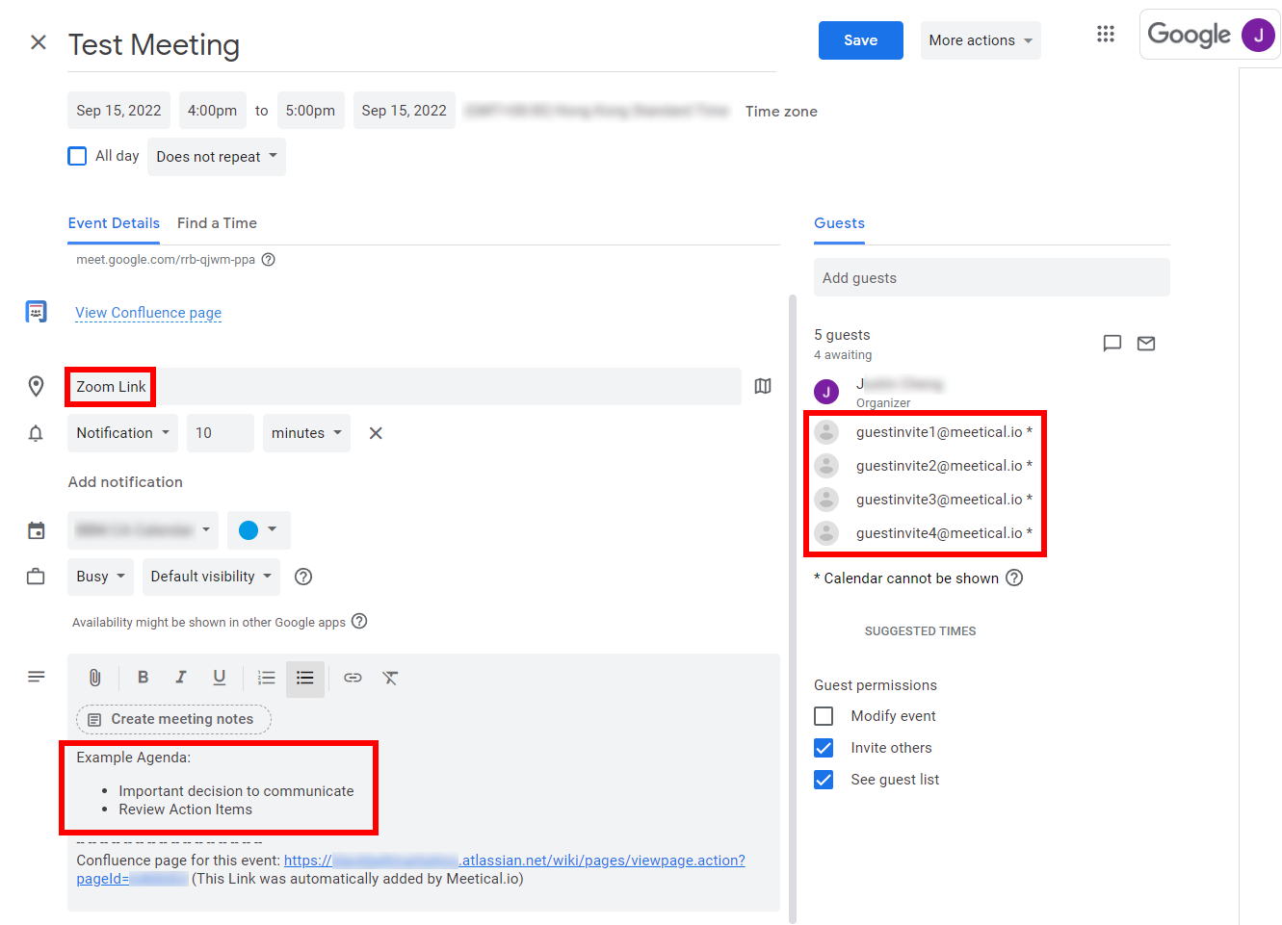
Task: Toggle italic formatting
Action: click(x=180, y=678)
